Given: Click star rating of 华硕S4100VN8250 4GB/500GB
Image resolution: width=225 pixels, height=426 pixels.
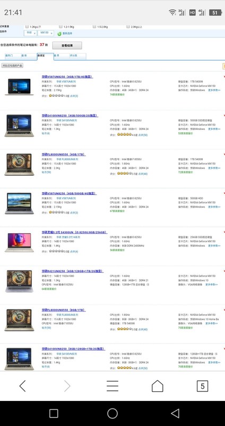Looking at the screenshot, I should [x=124, y=135].
